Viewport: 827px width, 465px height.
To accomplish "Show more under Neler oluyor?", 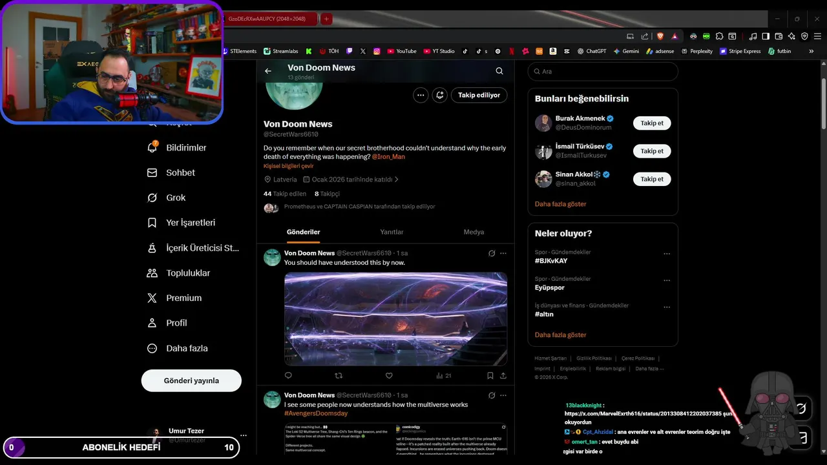I will [560, 335].
